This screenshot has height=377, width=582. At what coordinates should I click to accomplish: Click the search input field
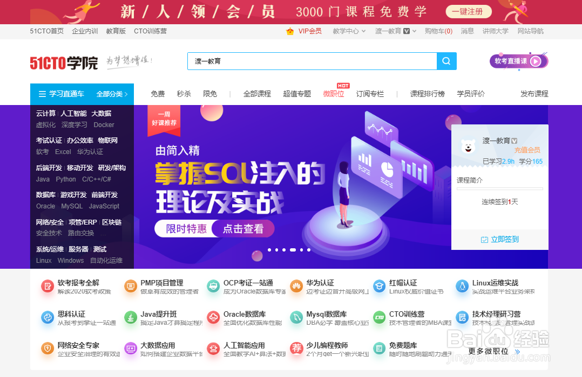pyautogui.click(x=312, y=61)
